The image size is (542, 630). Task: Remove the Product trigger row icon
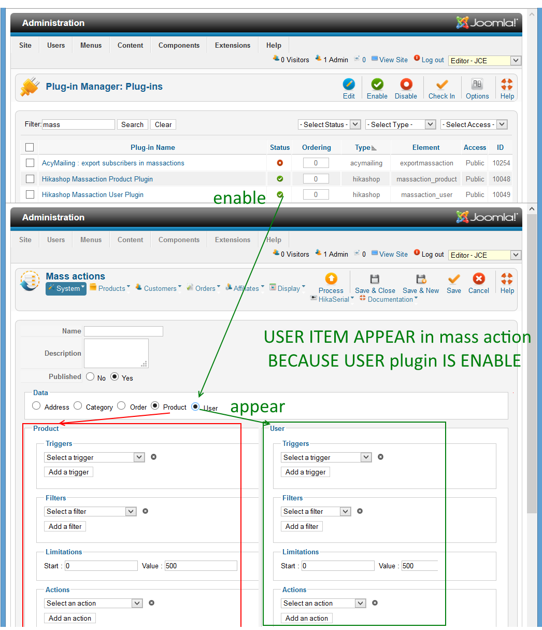153,457
